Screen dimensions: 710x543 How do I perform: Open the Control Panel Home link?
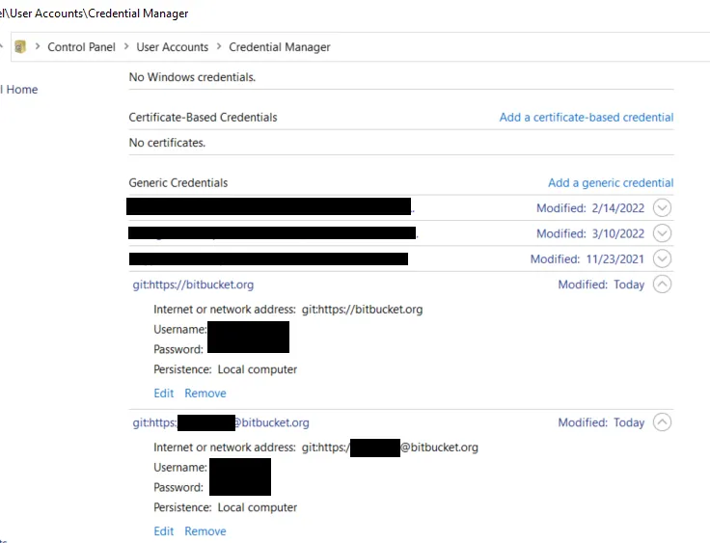(x=19, y=90)
